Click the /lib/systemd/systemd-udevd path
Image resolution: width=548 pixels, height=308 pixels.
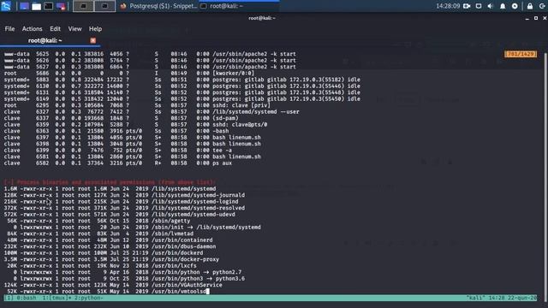[x=194, y=215]
